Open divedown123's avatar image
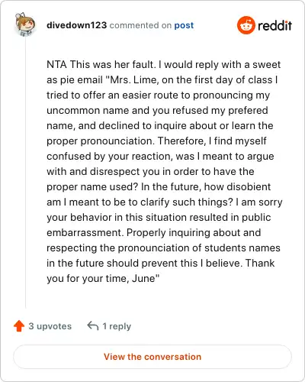The width and height of the screenshot is (305, 382). (x=25, y=24)
